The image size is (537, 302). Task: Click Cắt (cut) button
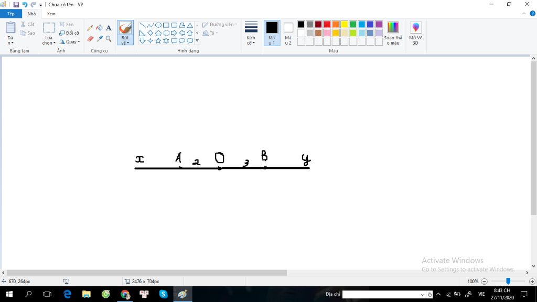[27, 24]
